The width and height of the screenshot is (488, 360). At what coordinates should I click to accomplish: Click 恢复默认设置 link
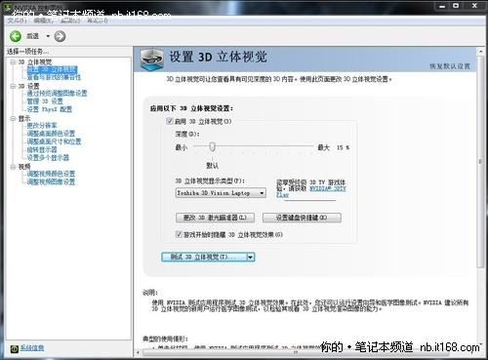450,66
